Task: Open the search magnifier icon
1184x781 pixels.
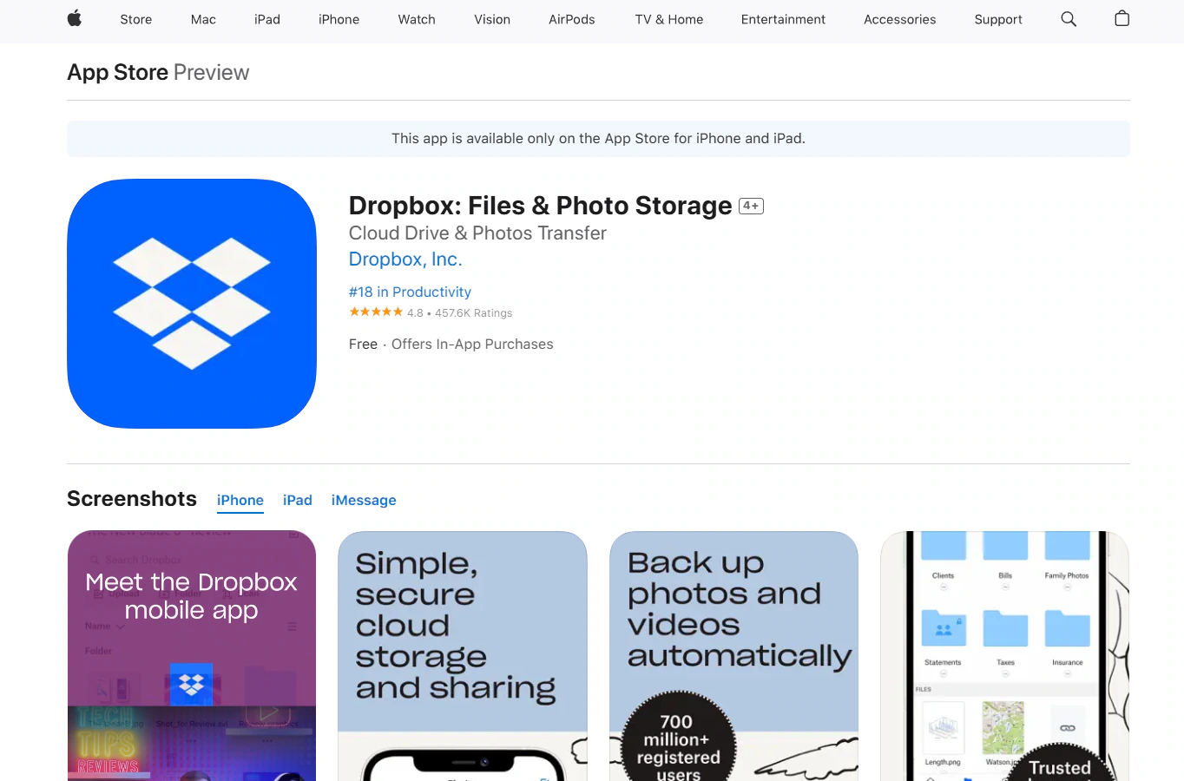Action: [x=1069, y=19]
